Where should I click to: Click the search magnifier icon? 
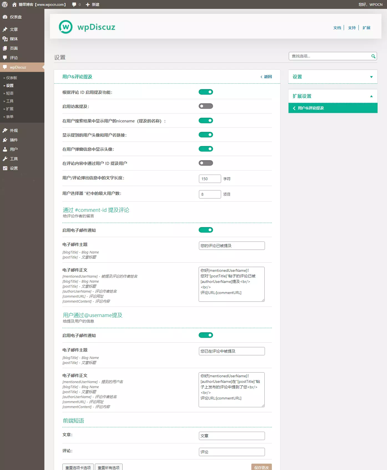coord(373,56)
